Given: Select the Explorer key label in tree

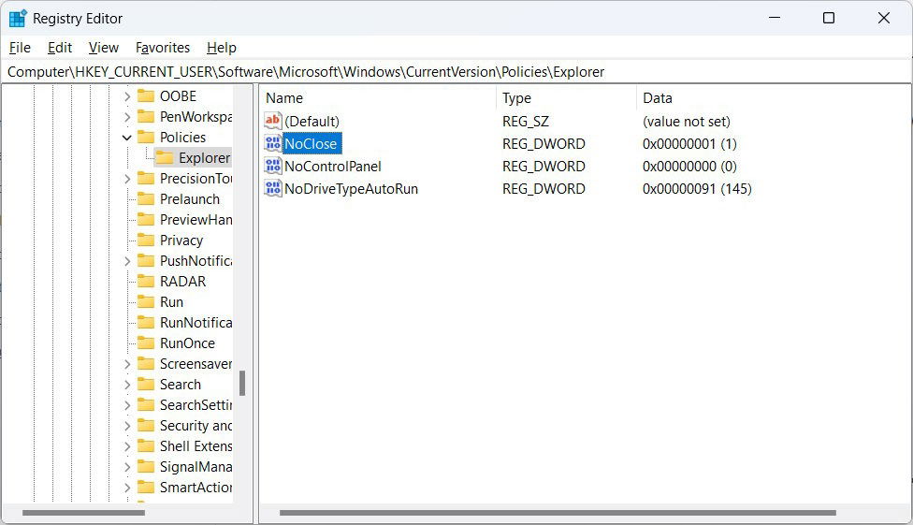Looking at the screenshot, I should tap(204, 158).
